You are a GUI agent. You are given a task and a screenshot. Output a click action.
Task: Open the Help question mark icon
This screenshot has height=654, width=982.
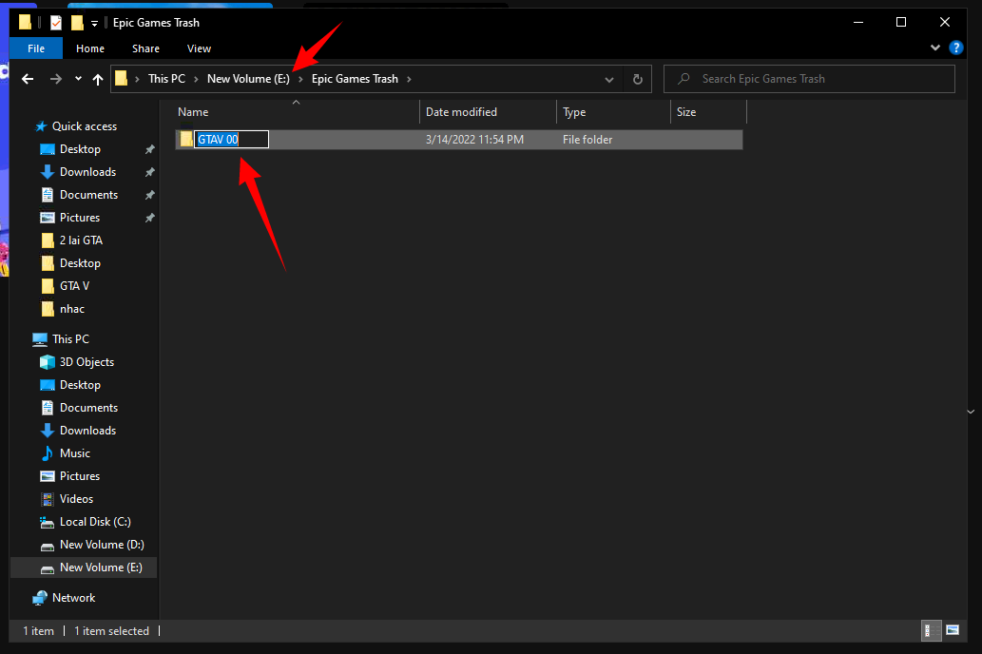955,48
